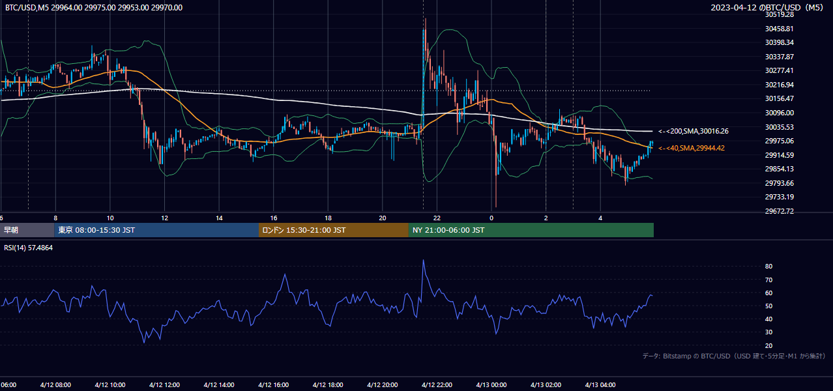The height and width of the screenshot is (391, 833).
Task: Click price scale value 30277.41
Action: pyautogui.click(x=779, y=70)
